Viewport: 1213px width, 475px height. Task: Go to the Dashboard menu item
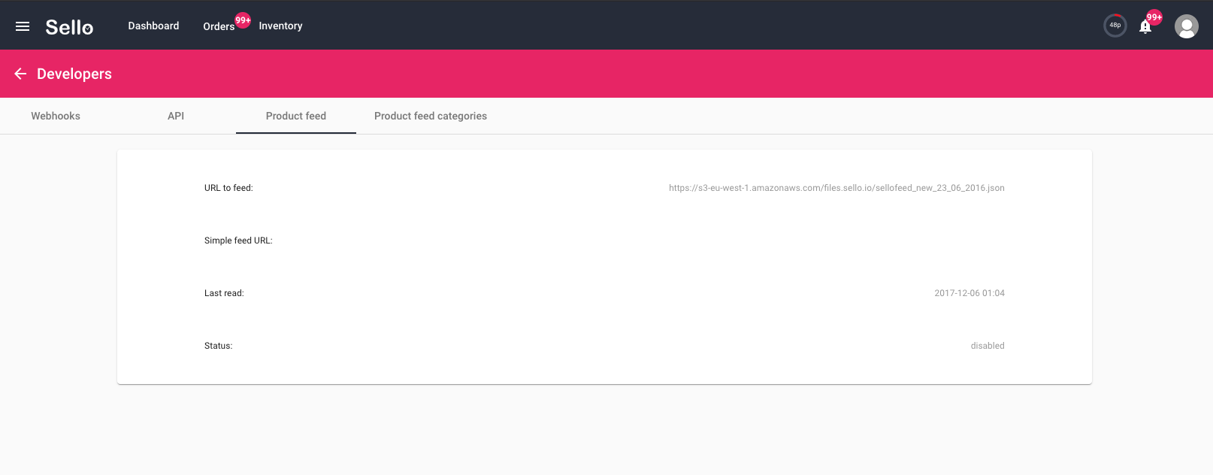pyautogui.click(x=153, y=26)
